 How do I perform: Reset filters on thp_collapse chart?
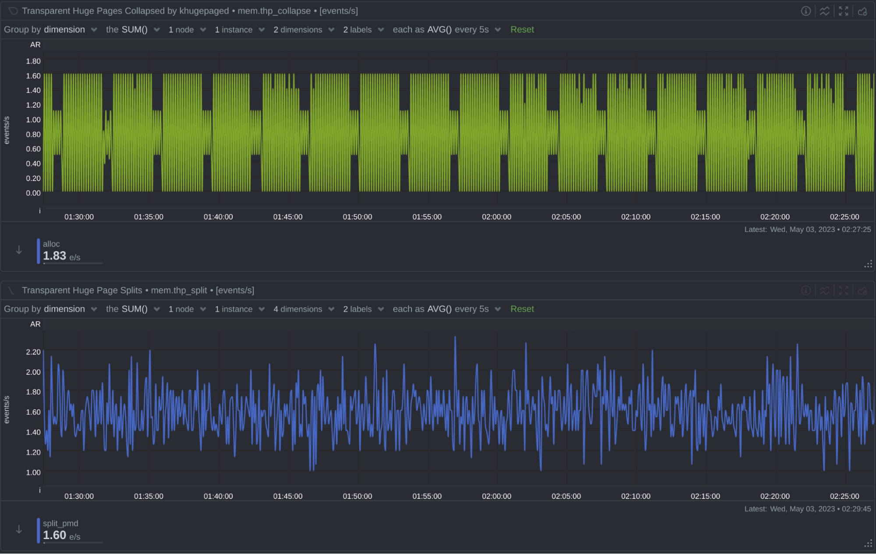click(522, 29)
